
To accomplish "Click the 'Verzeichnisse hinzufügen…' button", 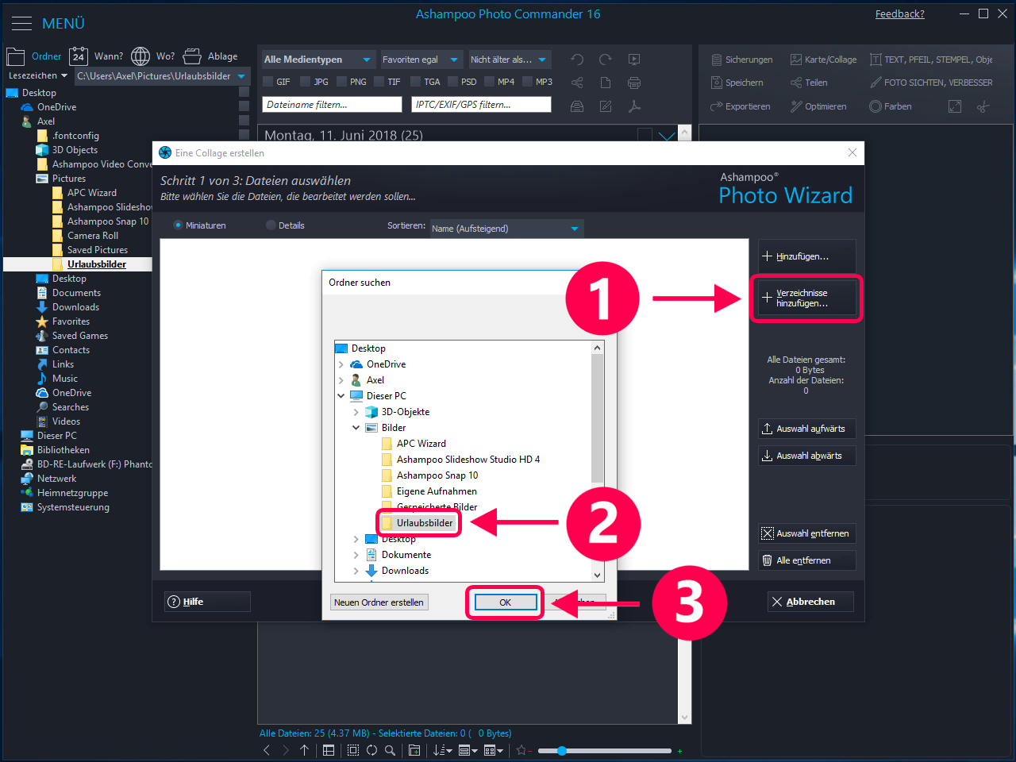I will point(807,298).
